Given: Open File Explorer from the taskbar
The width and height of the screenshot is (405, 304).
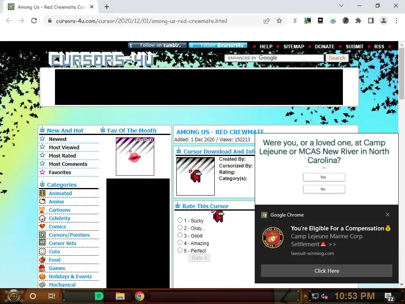Looking at the screenshot, I should (x=120, y=296).
